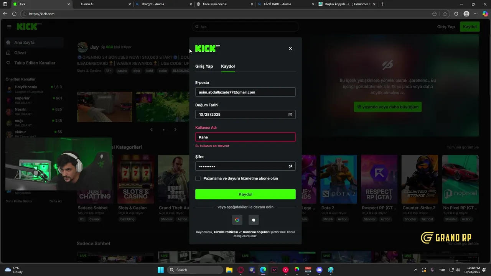Open mujs recommended channel
This screenshot has height=276, width=491.
click(33, 123)
